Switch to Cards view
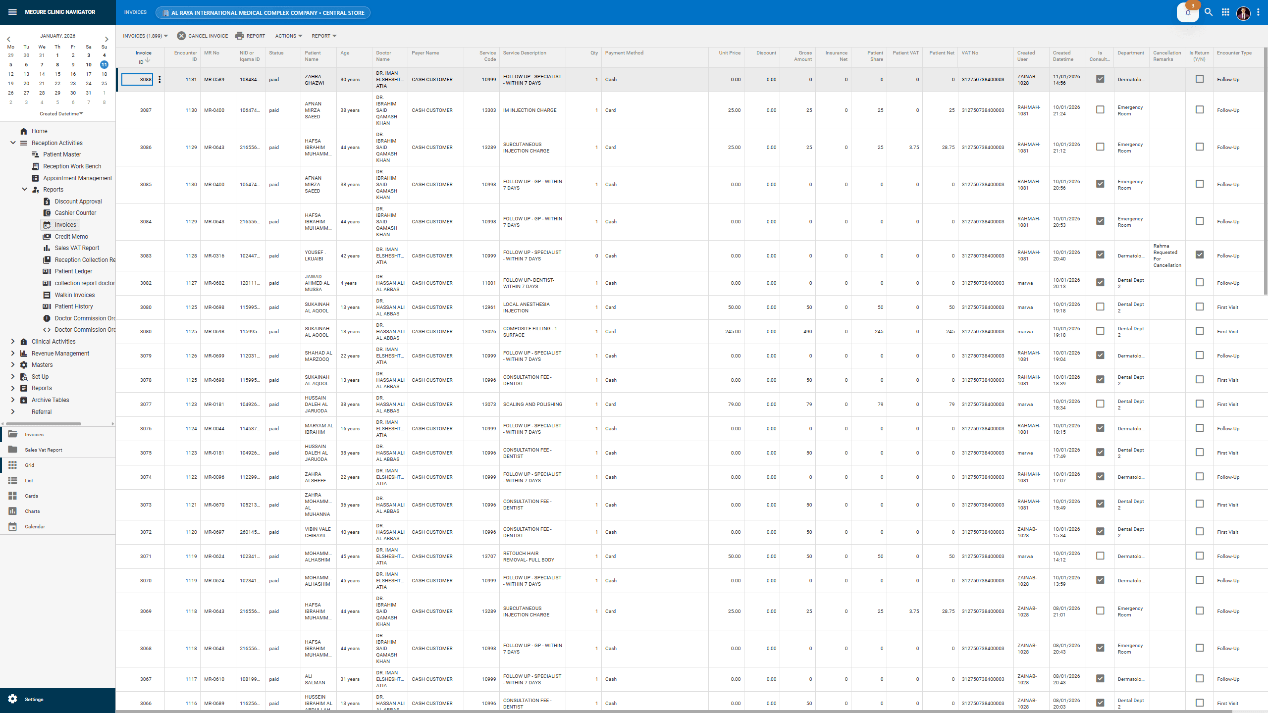Viewport: 1268px width, 713px height. (31, 496)
